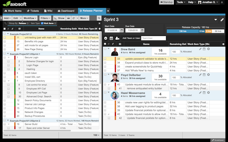Click the notification bell icon
The image size is (228, 142).
coord(222,2)
